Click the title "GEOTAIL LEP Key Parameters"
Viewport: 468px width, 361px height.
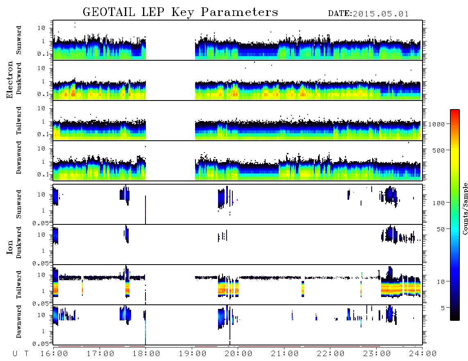(180, 13)
